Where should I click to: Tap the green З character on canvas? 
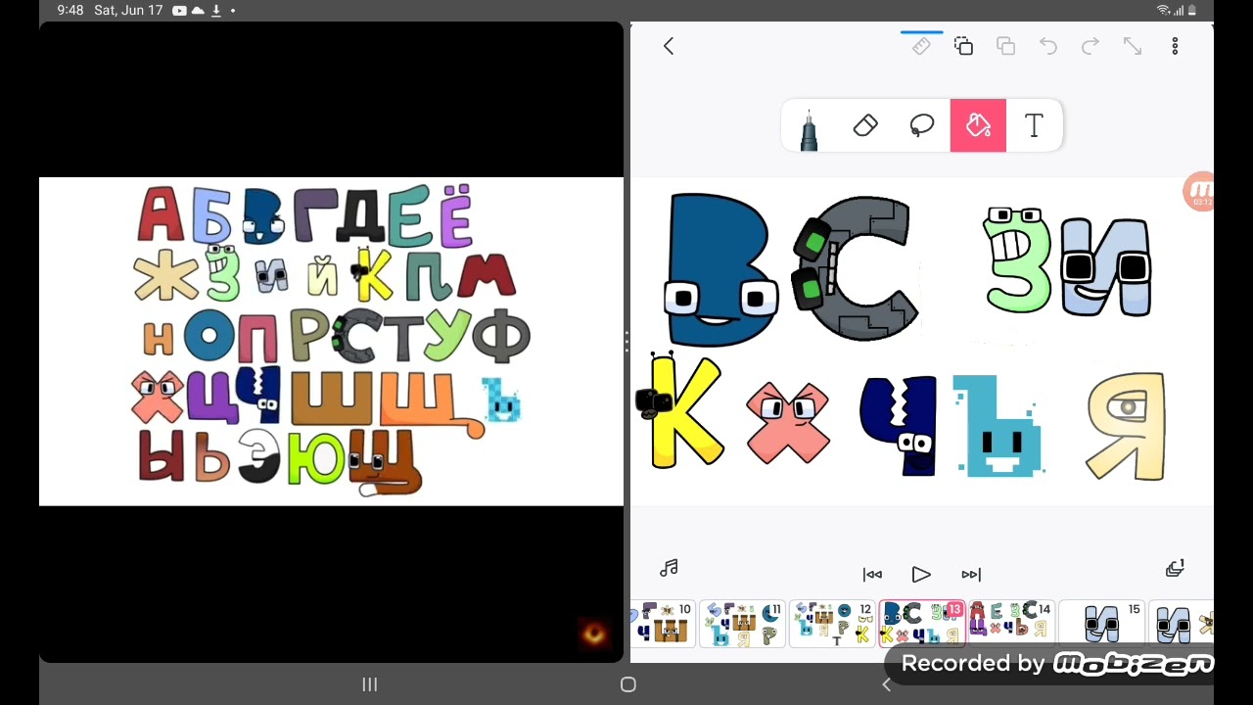coord(1016,259)
